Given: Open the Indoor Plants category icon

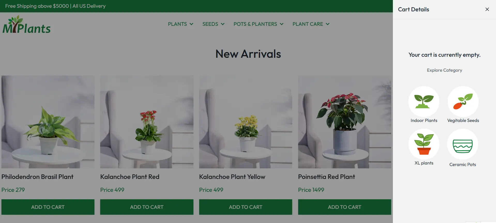Looking at the screenshot, I should coord(424,102).
